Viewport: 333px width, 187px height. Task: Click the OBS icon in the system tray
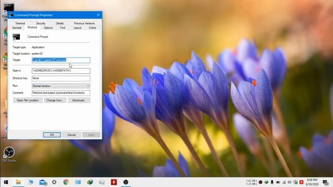point(260,182)
